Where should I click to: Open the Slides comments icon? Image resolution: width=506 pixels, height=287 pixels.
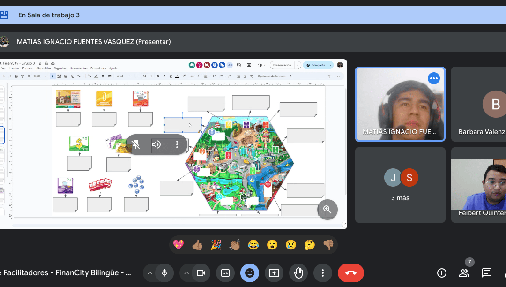pyautogui.click(x=249, y=65)
